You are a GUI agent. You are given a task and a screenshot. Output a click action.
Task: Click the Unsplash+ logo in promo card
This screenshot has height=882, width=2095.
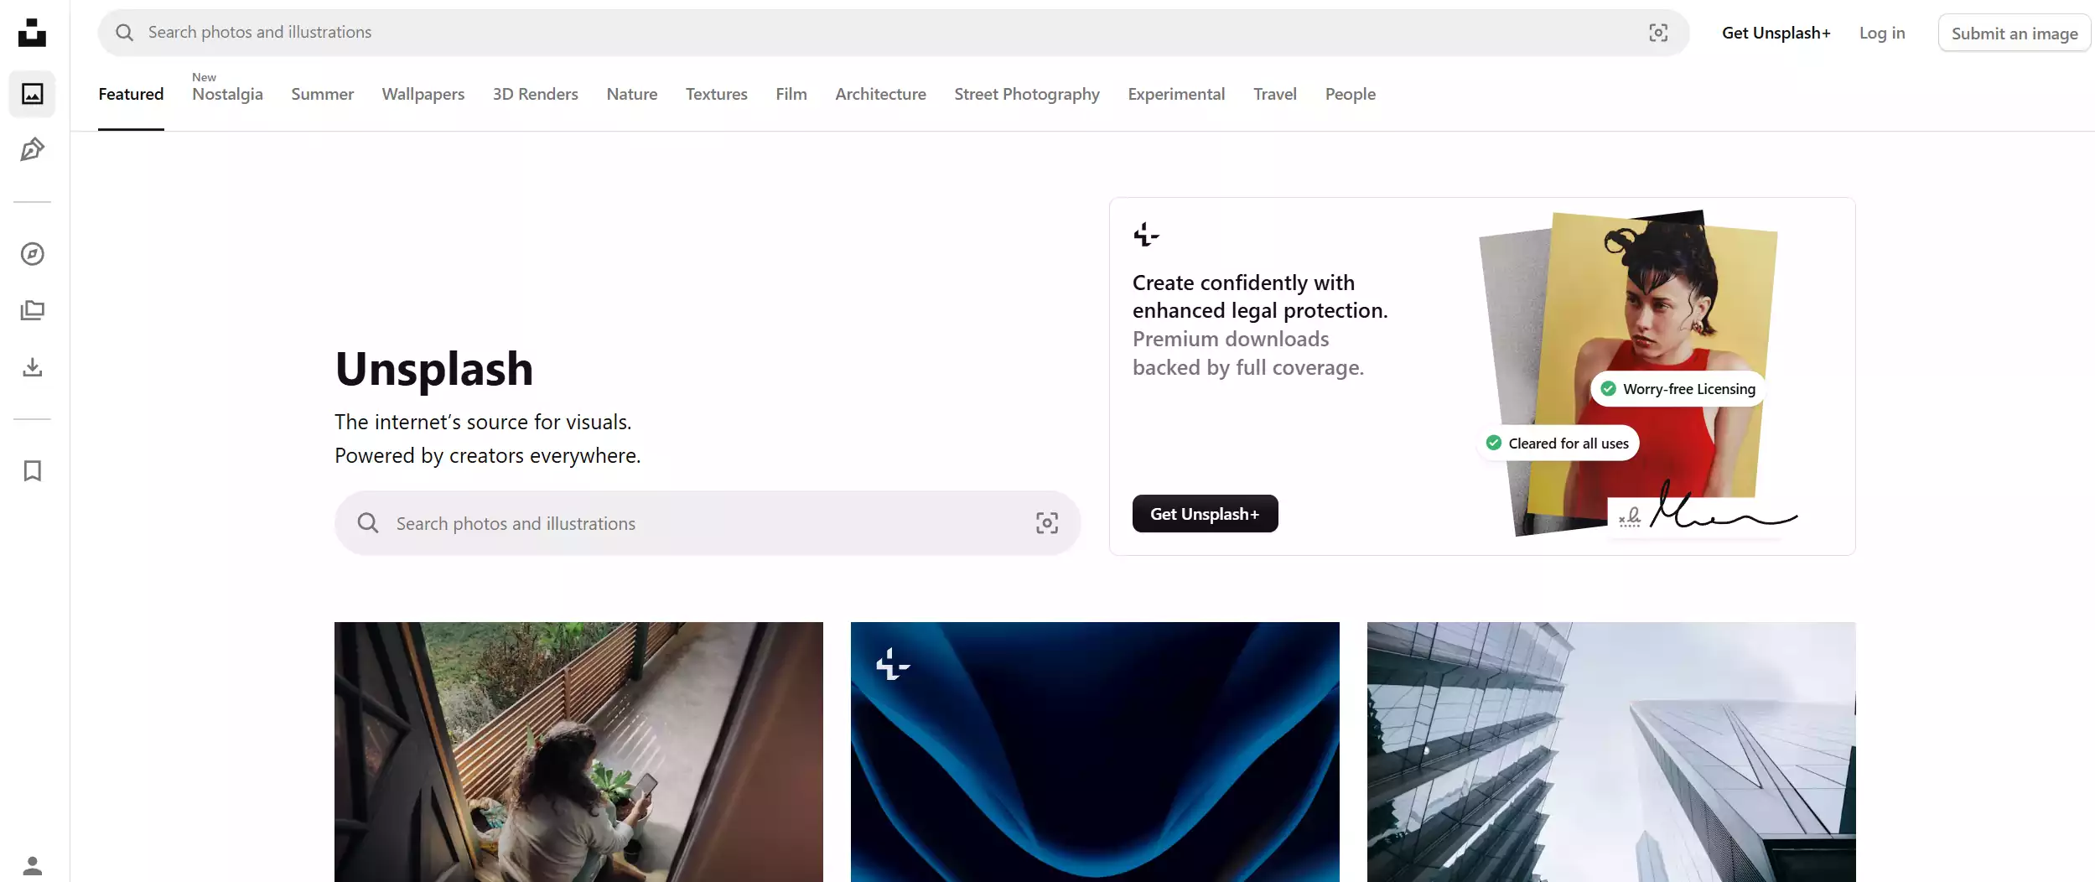pos(1146,235)
